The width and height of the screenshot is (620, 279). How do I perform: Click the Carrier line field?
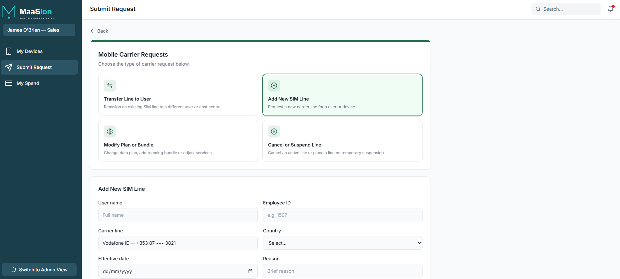coord(178,243)
